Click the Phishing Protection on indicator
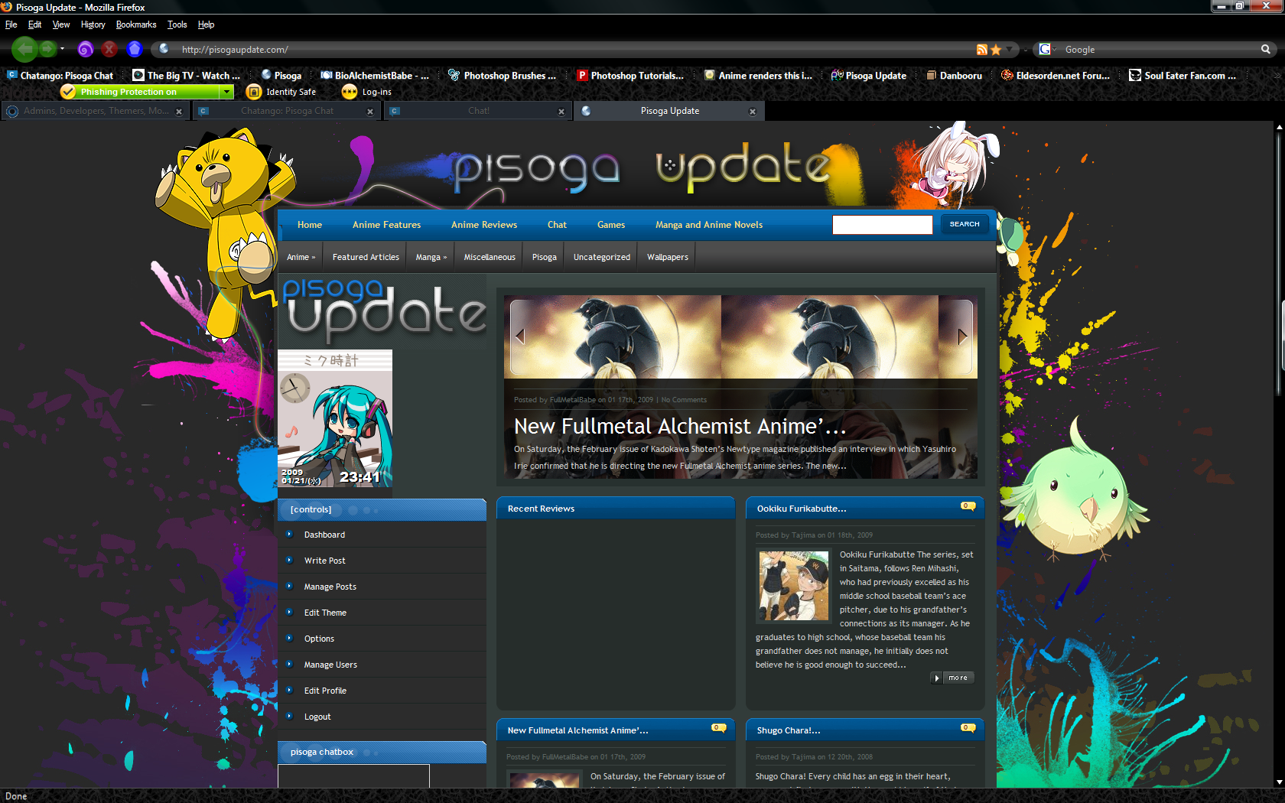The width and height of the screenshot is (1285, 803). coord(139,92)
